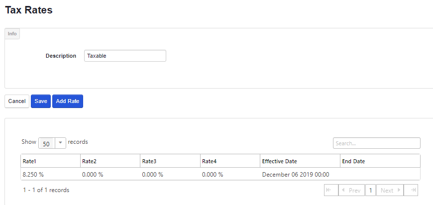Open the Show records count dropdown

(52, 143)
